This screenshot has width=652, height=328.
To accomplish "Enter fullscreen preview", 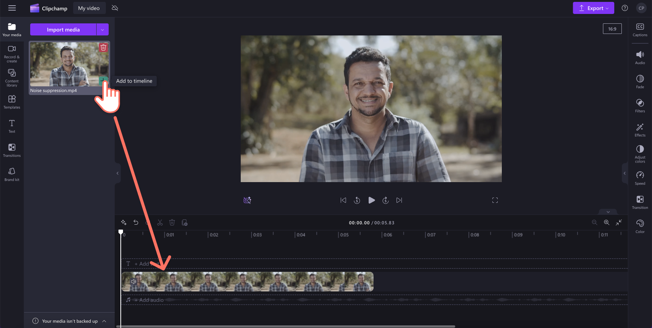I will [x=495, y=200].
